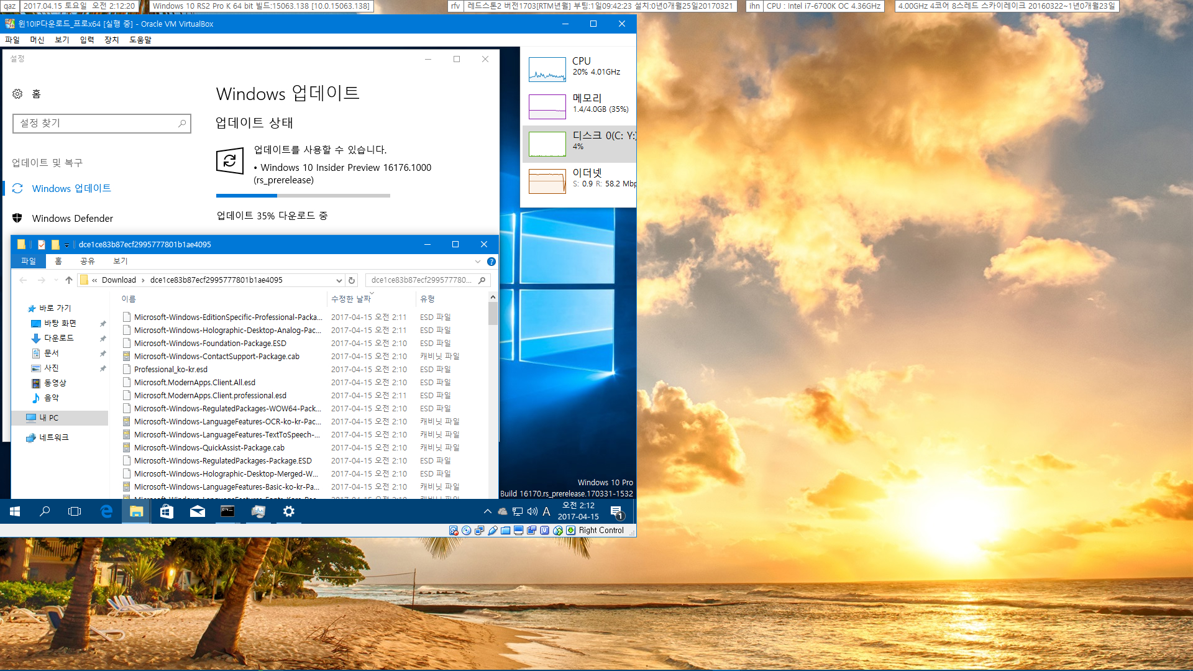Click the VirtualBox optical disc icon

coord(467,531)
